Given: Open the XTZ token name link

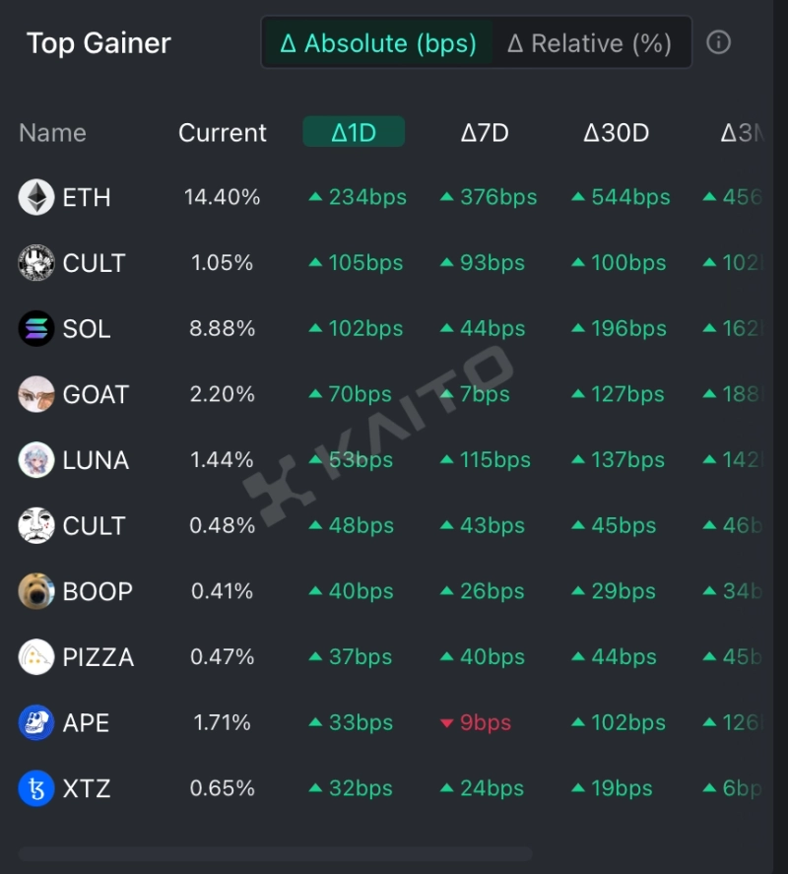Looking at the screenshot, I should (x=87, y=788).
